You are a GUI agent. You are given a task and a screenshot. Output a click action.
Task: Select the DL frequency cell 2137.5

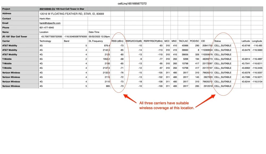coord(106,68)
